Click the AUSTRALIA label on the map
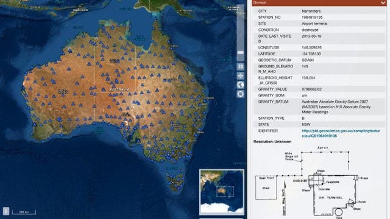This screenshot has width=390, height=219. [119, 89]
